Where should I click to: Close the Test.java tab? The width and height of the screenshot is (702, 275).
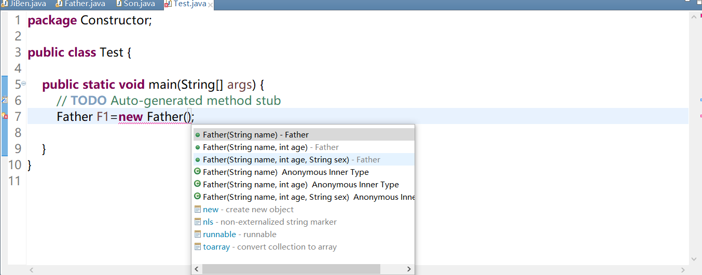pyautogui.click(x=210, y=5)
